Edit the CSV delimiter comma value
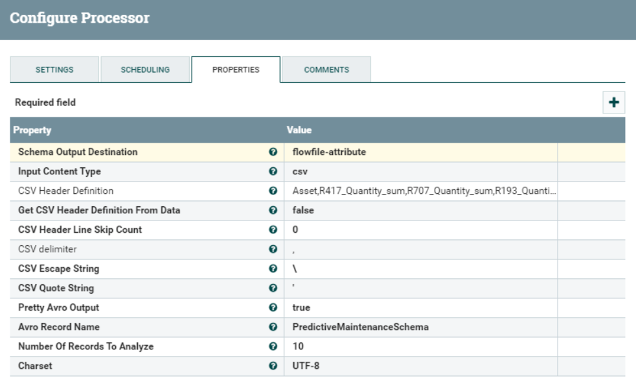Screen dimensions: 636x391 [x=420, y=249]
